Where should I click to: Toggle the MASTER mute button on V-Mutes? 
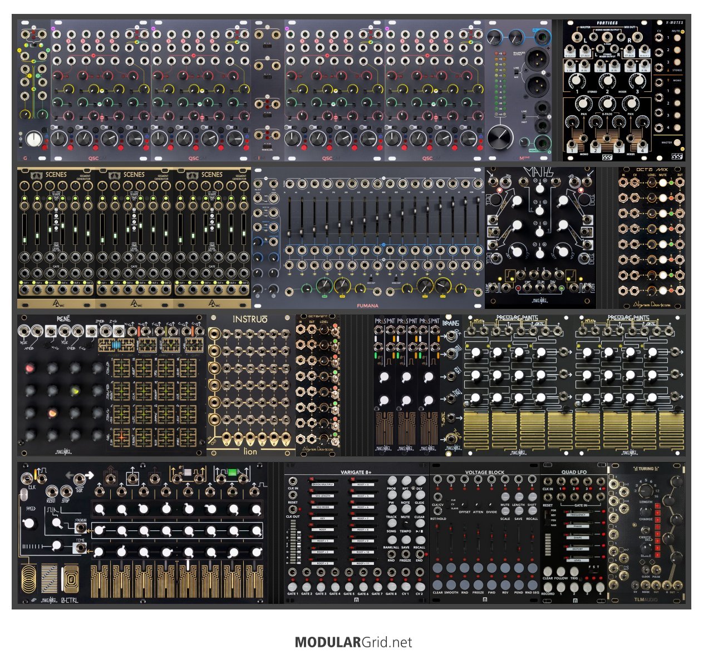pos(677,142)
